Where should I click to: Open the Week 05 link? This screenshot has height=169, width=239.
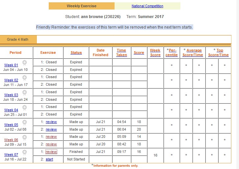[x=11, y=125]
